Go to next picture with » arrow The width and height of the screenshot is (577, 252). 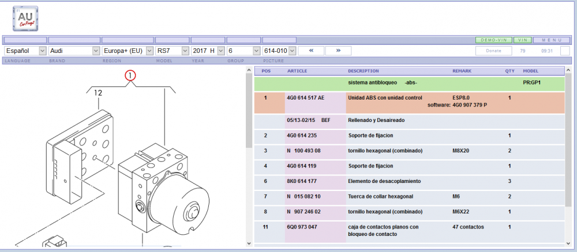tap(338, 51)
